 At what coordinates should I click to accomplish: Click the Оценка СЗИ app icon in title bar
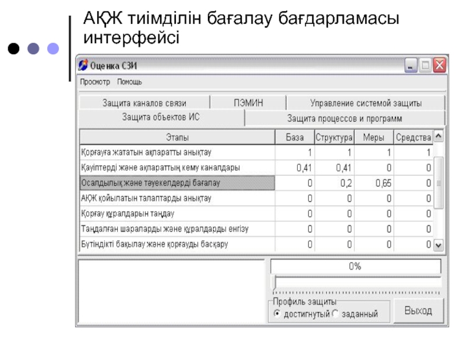[83, 65]
